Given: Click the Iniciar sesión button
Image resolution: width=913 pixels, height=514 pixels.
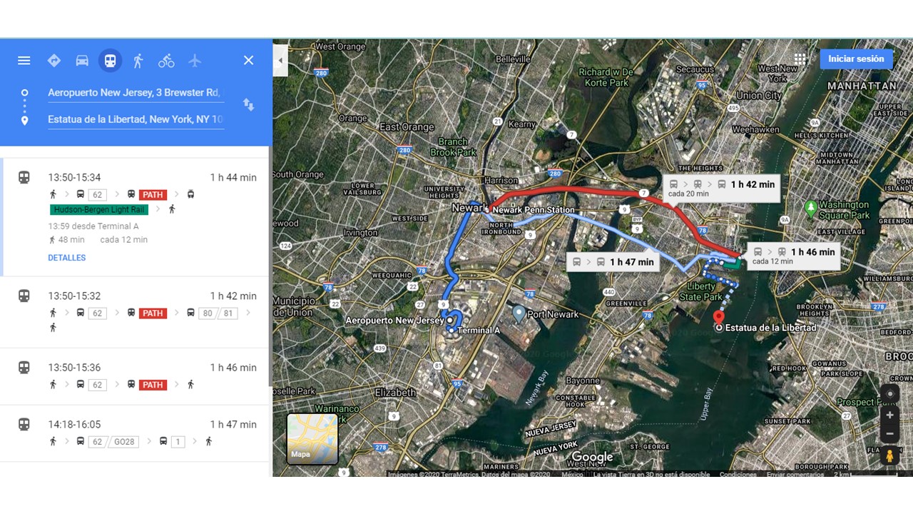Looking at the screenshot, I should pyautogui.click(x=856, y=59).
